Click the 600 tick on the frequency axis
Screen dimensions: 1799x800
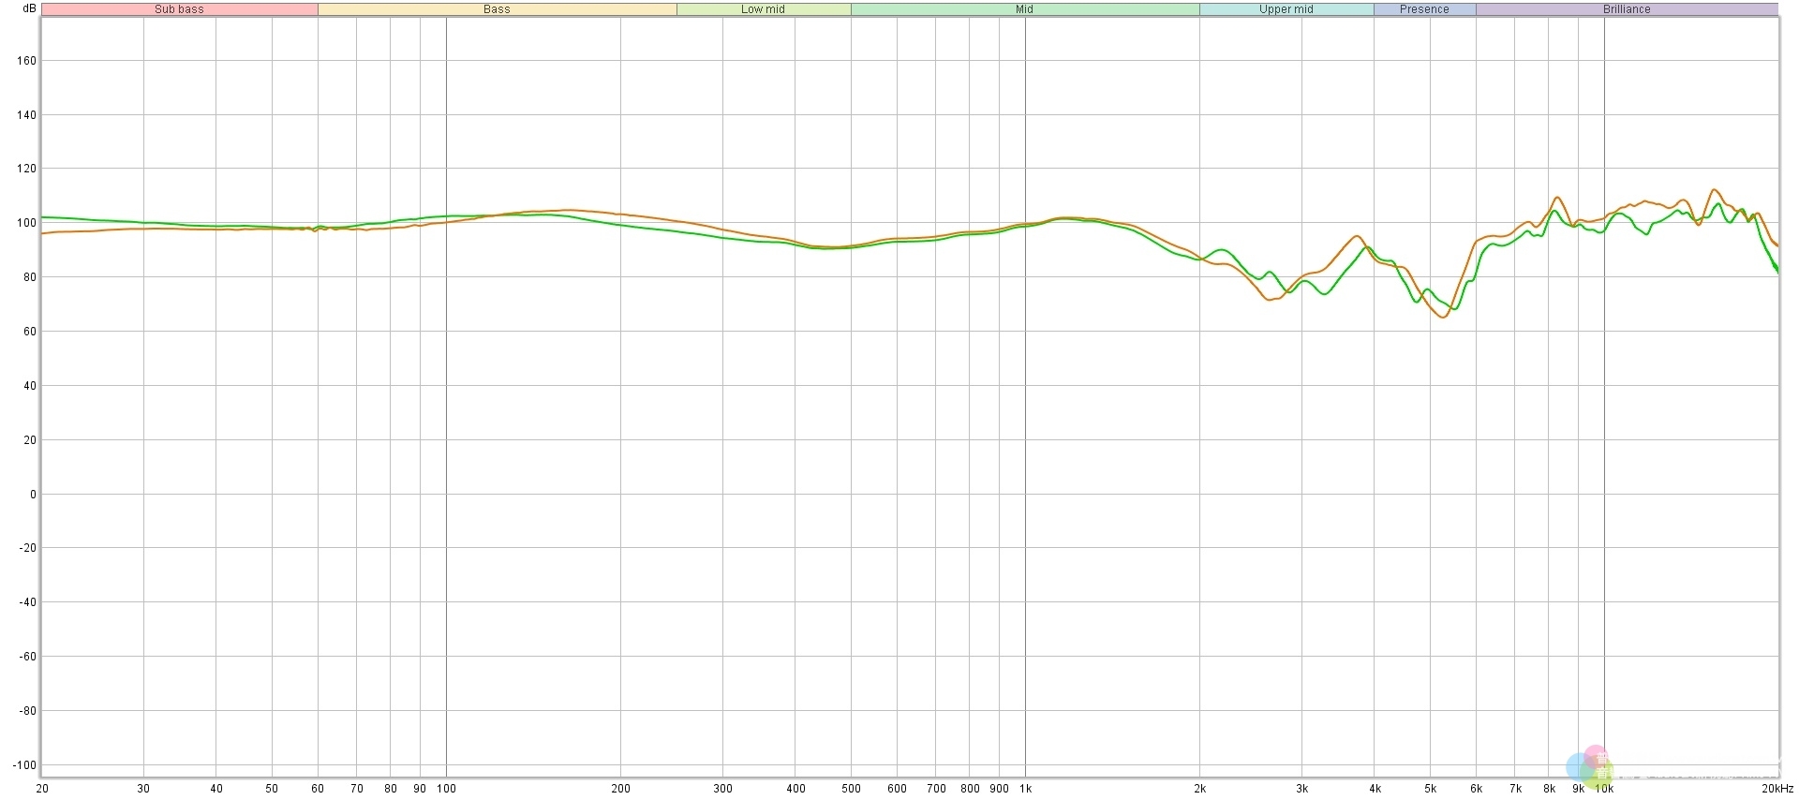[x=897, y=789]
